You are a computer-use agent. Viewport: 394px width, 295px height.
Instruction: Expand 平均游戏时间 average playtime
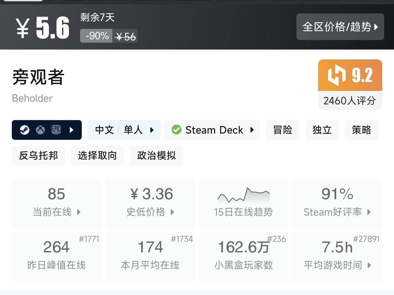pos(337,256)
